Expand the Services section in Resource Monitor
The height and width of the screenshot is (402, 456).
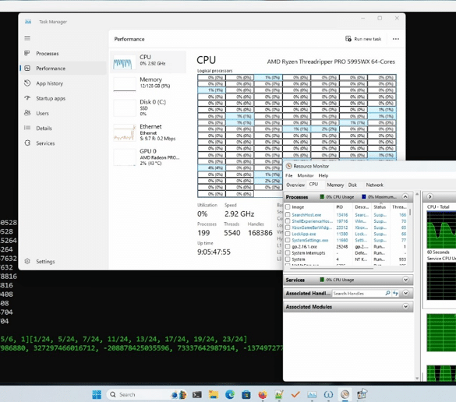pos(405,280)
